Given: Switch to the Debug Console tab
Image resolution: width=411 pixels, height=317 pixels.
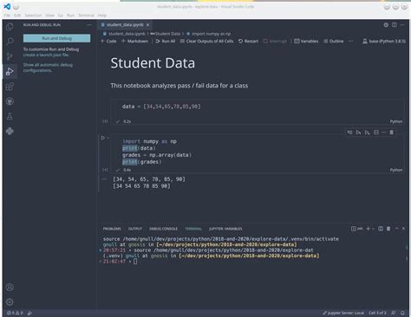Looking at the screenshot, I should pyautogui.click(x=163, y=229).
